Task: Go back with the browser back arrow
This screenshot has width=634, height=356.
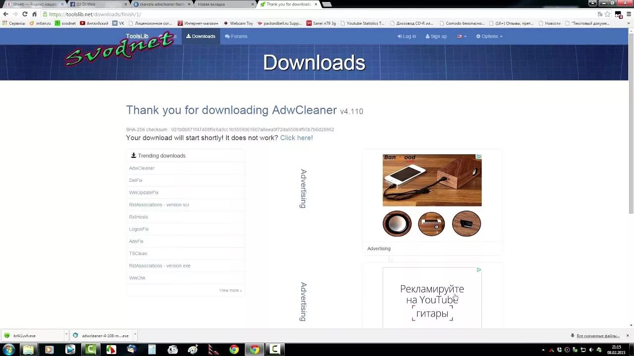Action: click(x=5, y=14)
